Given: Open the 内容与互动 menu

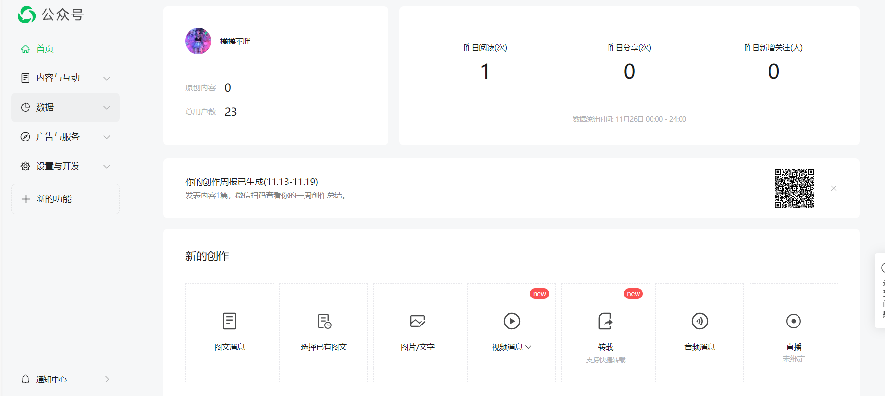Looking at the screenshot, I should 65,78.
